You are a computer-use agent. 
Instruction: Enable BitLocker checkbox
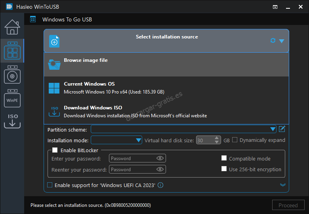[x=55, y=150]
